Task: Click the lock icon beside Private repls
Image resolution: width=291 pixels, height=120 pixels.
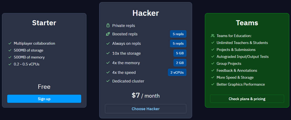Action: tap(108, 25)
